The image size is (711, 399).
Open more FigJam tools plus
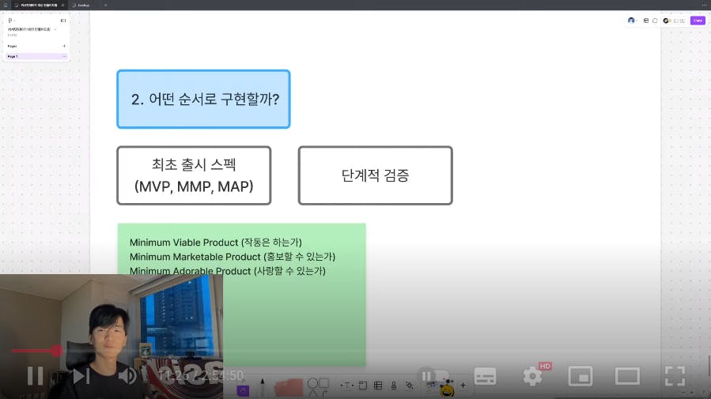point(463,386)
